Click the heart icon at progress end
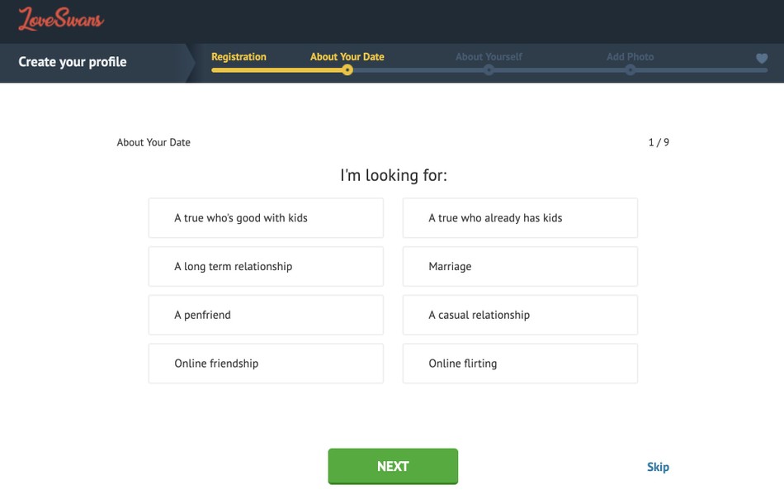Screen dimensions: 784x504 click(762, 59)
